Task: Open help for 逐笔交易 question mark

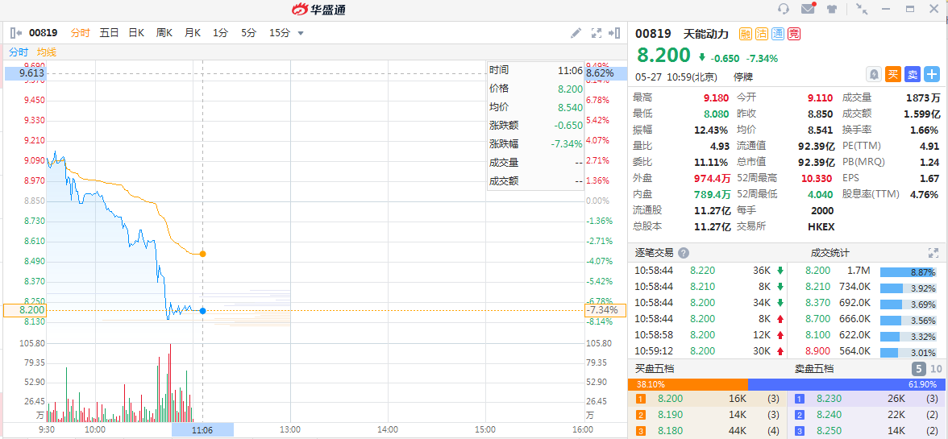Action: pyautogui.click(x=684, y=253)
